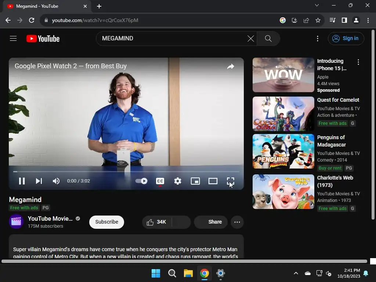Open the YouTube hamburger guide menu
The width and height of the screenshot is (376, 282).
point(13,38)
